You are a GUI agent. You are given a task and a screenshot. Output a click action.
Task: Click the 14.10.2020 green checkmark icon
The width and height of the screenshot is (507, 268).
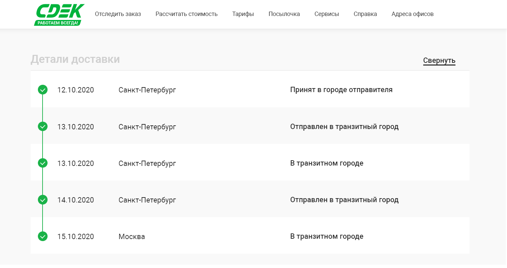43,200
